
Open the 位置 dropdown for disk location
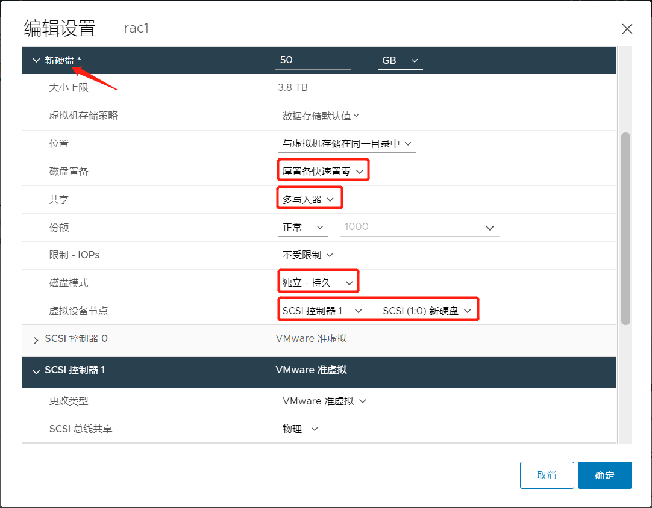[x=347, y=143]
